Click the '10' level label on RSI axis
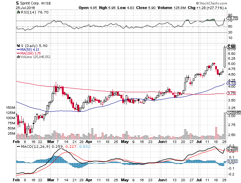 click(x=230, y=38)
